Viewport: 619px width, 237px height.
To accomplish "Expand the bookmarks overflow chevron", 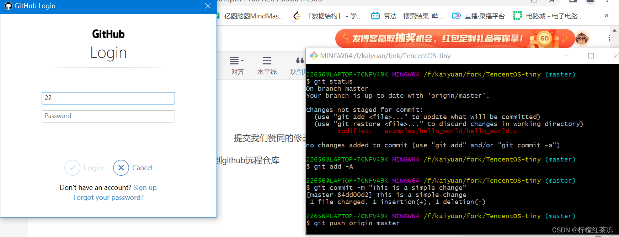I will point(607,16).
